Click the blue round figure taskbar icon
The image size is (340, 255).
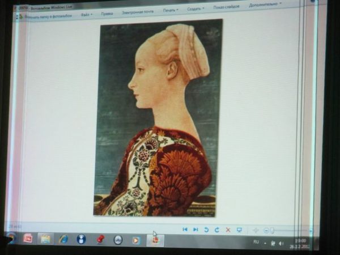tap(81, 239)
